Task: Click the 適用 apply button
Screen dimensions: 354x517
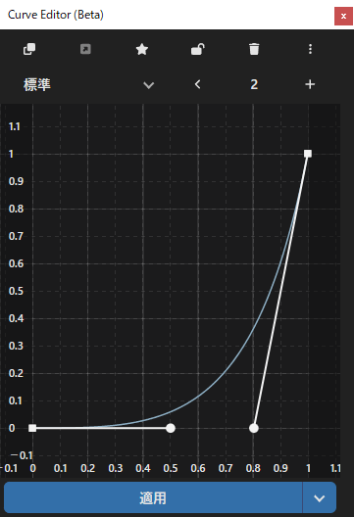Action: [x=153, y=497]
